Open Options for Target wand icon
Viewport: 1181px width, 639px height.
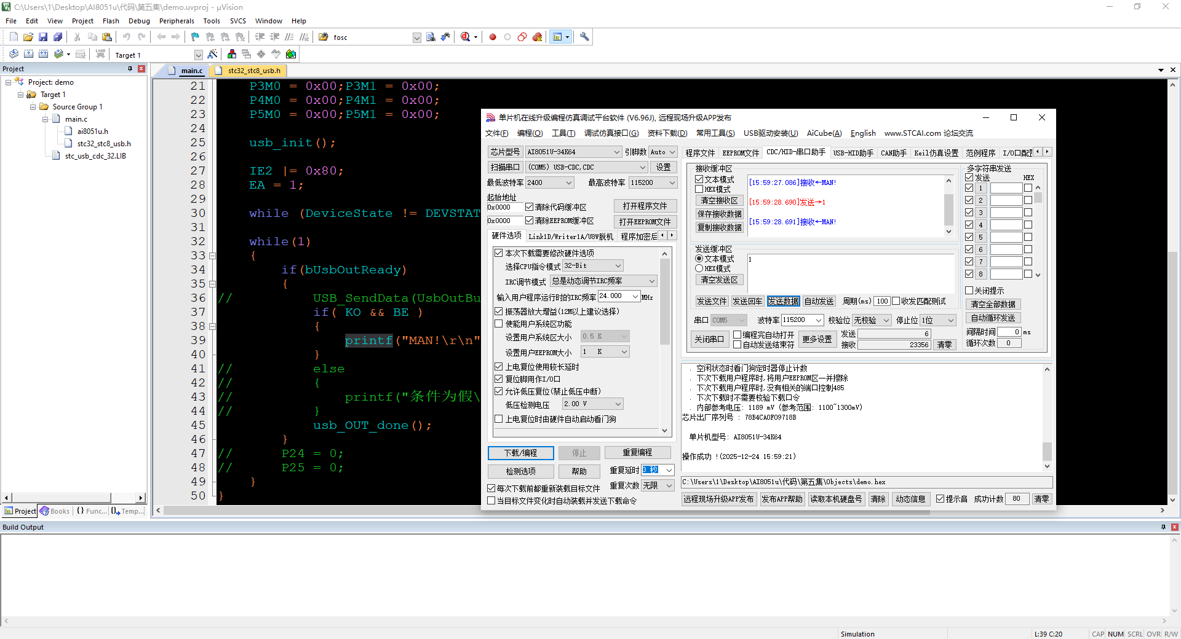(x=212, y=54)
